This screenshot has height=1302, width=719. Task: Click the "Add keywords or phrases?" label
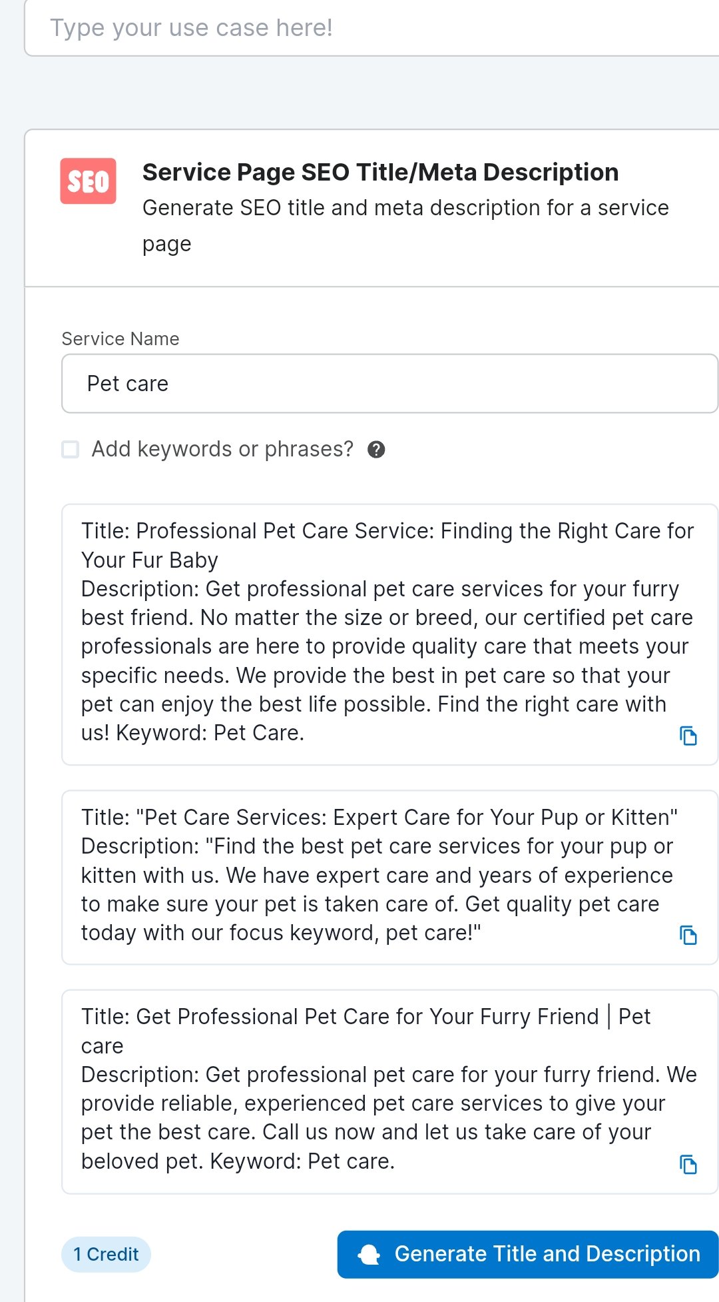click(222, 449)
